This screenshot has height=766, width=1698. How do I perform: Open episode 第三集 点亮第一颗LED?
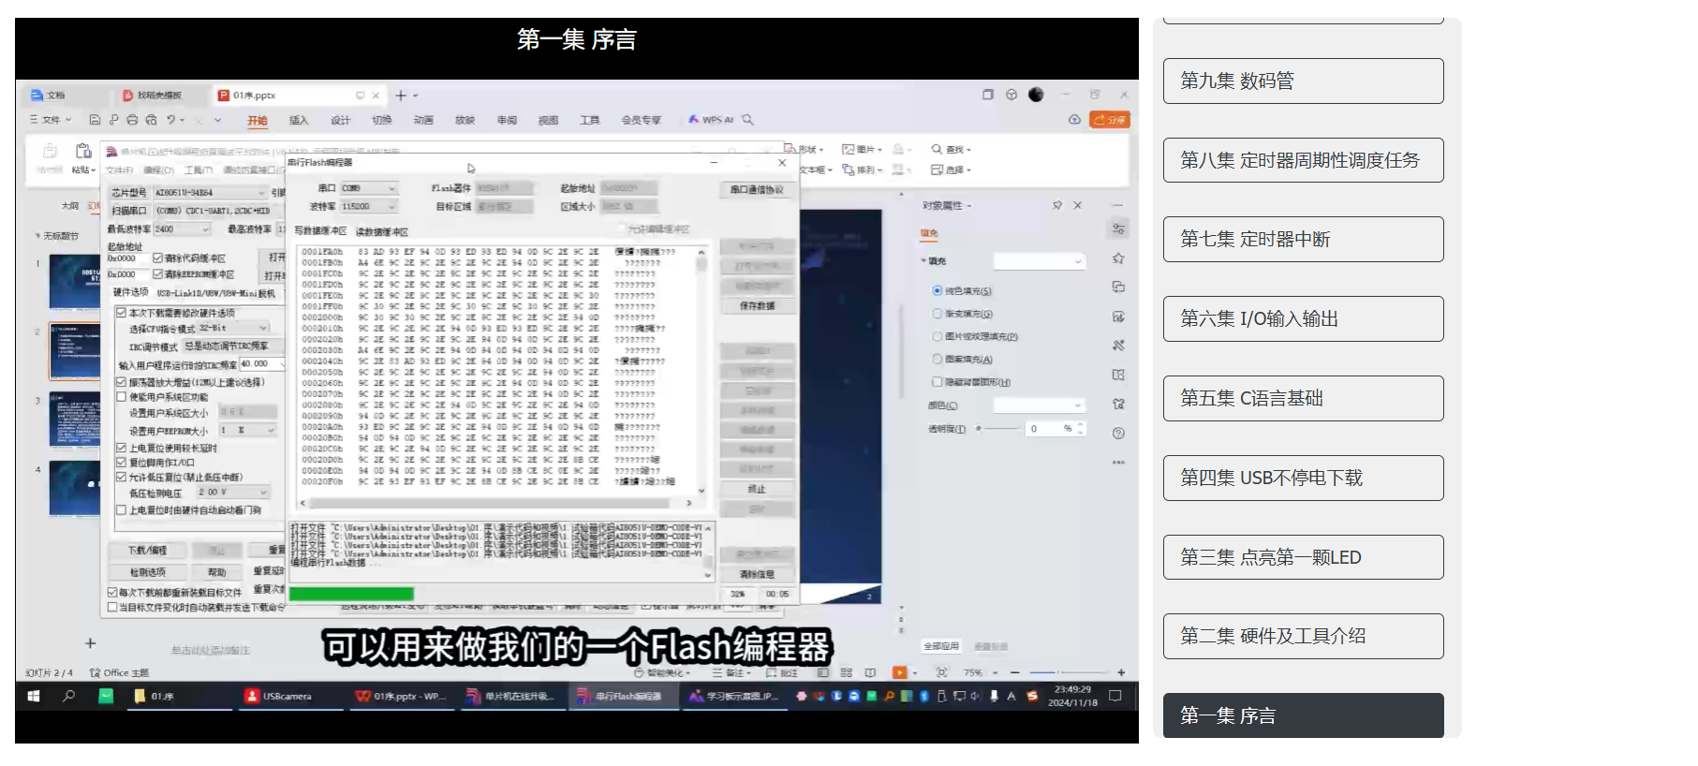click(1303, 557)
